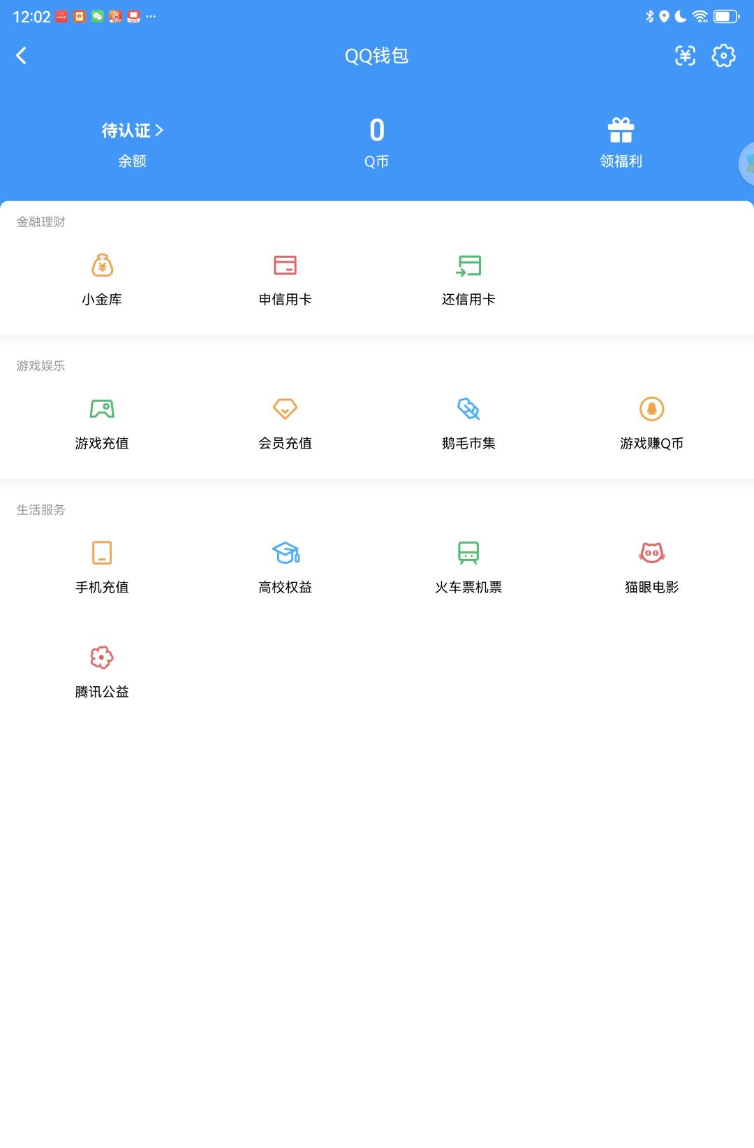Viewport: 754px width, 1148px height.
Task: Open the 还信用卡 repayment icon
Action: (468, 266)
